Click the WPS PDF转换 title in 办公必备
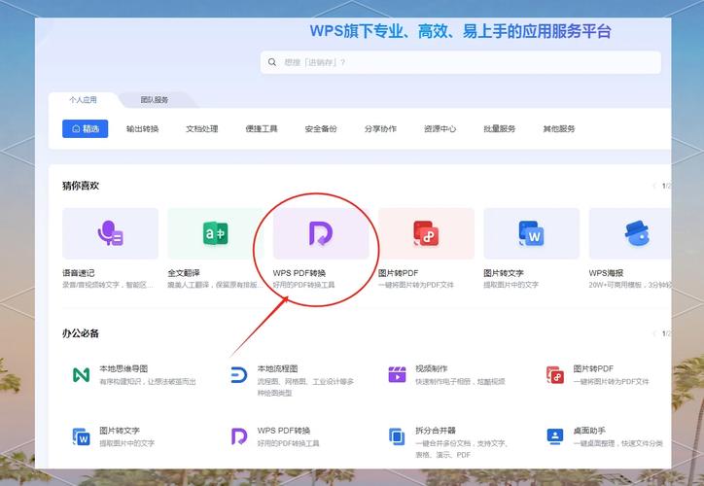 coord(284,431)
